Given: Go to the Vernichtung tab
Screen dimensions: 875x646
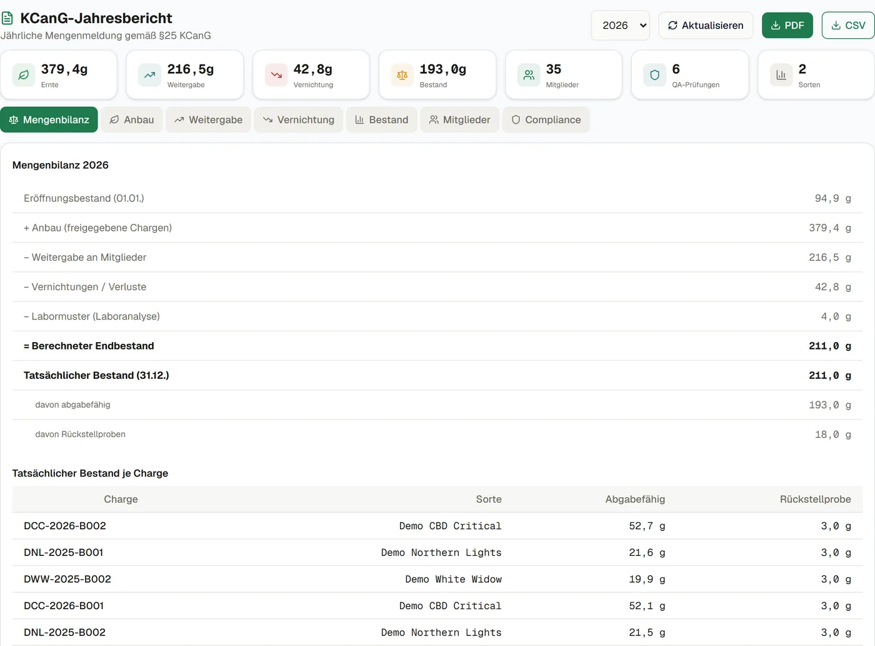Looking at the screenshot, I should coord(299,119).
